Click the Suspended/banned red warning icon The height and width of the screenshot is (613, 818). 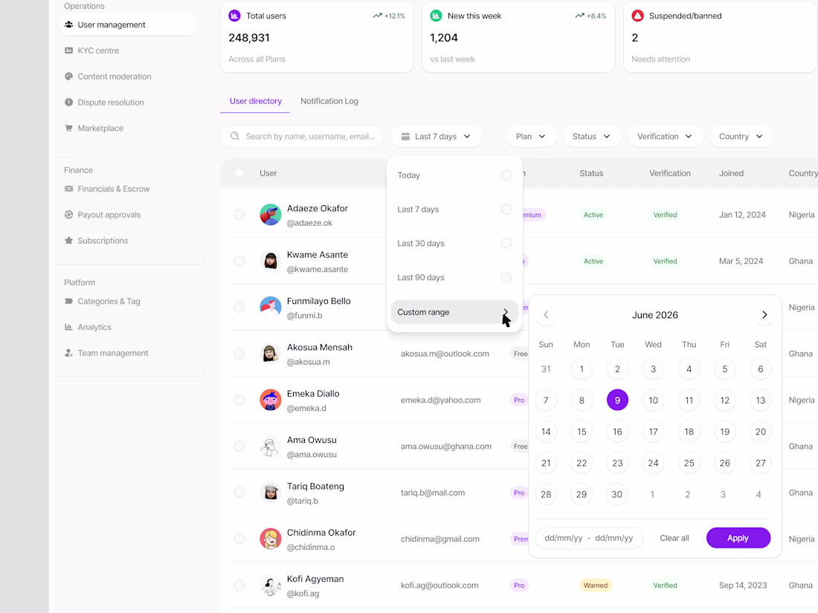pyautogui.click(x=637, y=16)
